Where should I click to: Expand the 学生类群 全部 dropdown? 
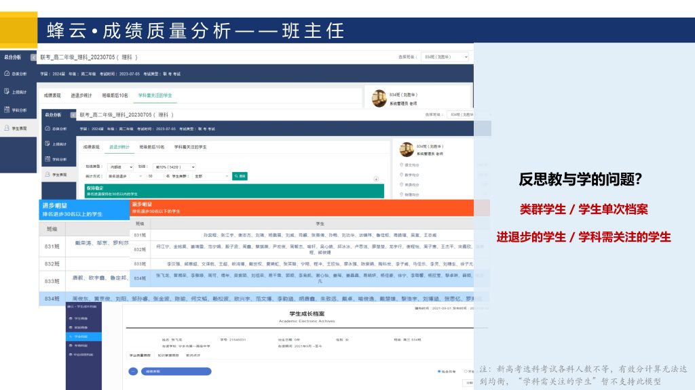tap(211, 176)
